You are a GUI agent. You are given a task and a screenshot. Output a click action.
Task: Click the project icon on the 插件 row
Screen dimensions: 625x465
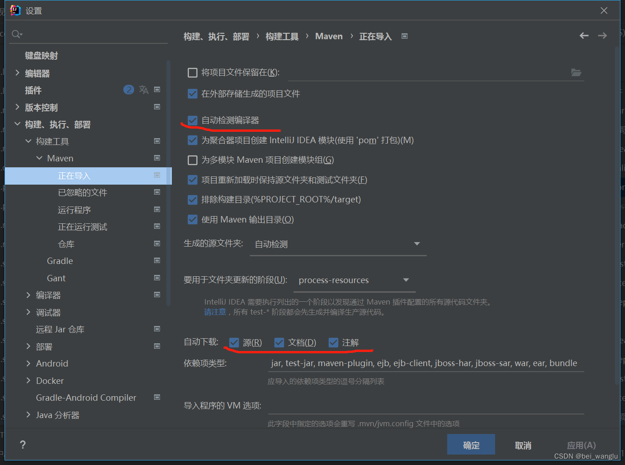157,90
